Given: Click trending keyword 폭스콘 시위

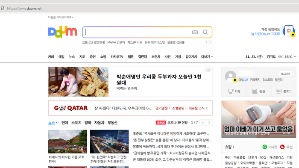Looking at the screenshot, I should pyautogui.click(x=135, y=42).
